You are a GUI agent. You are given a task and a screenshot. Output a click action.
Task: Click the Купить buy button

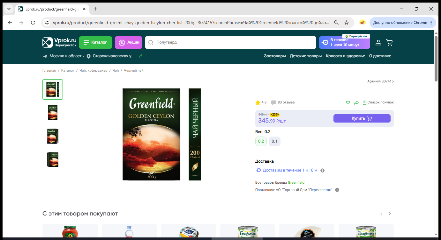coord(362,118)
